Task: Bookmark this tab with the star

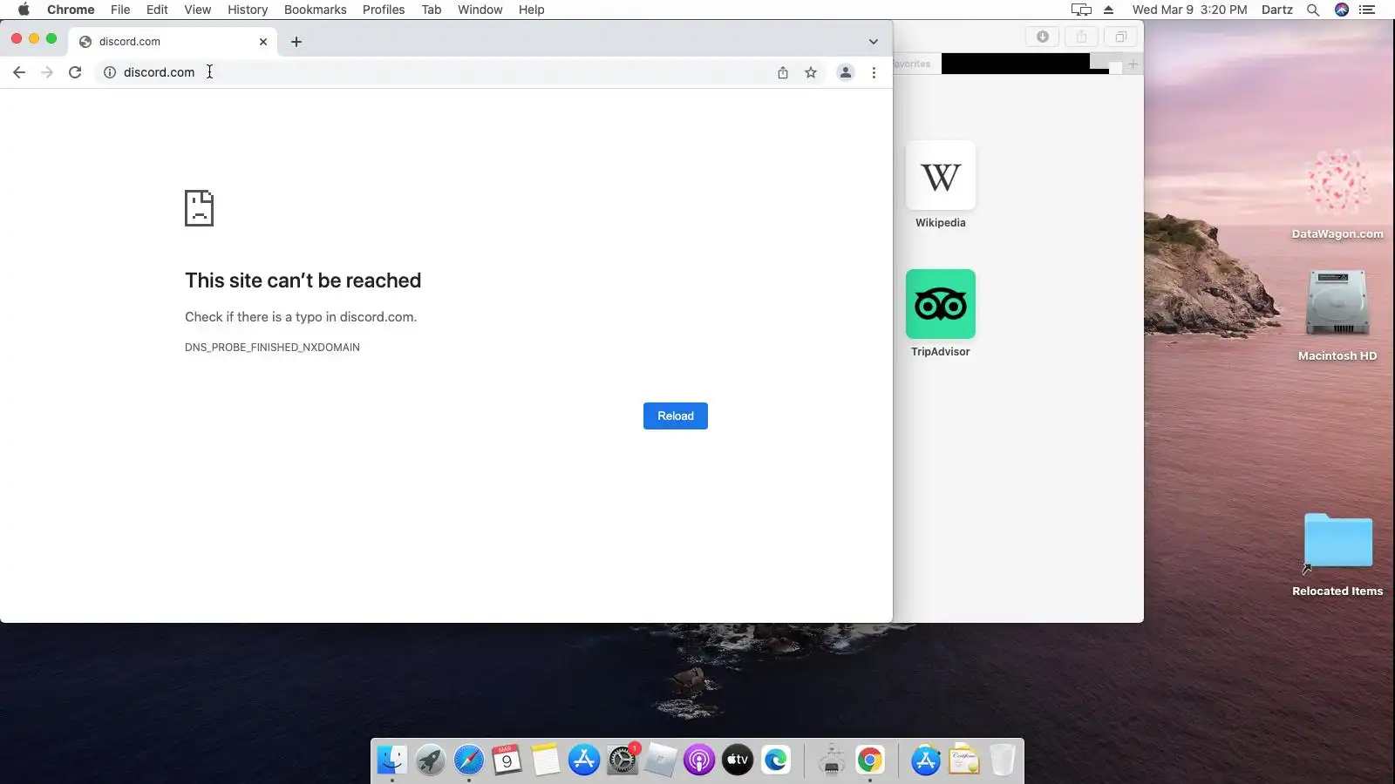Action: click(x=811, y=72)
